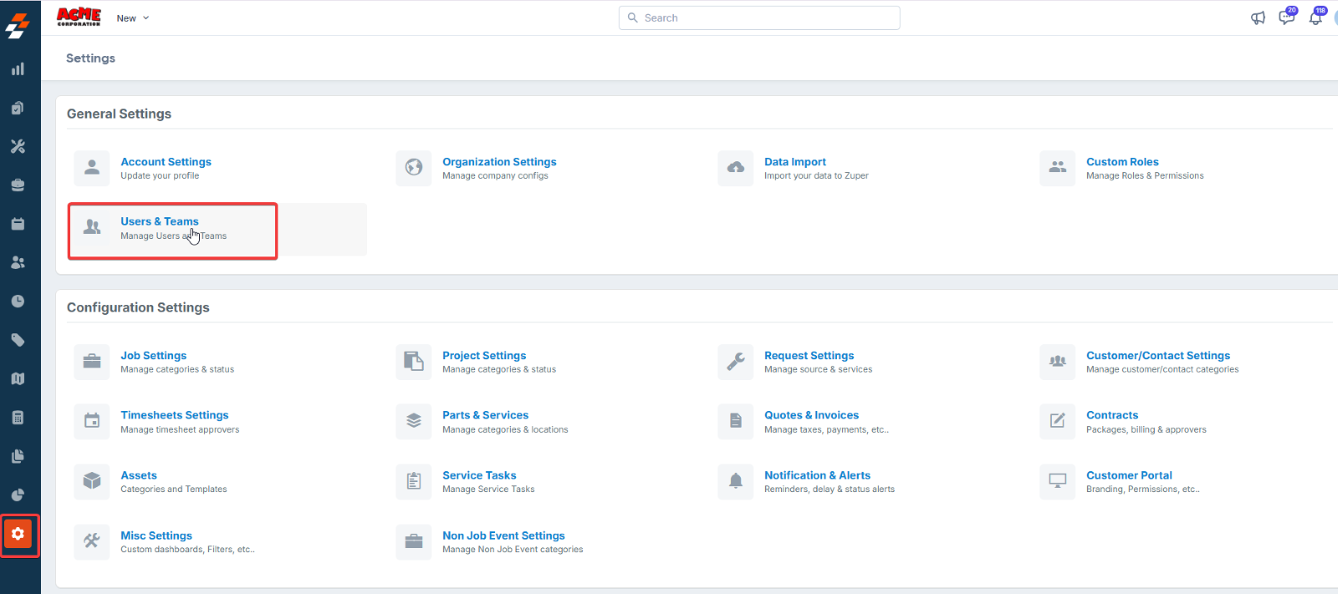Click the wrench-and-screwdriver tools sidebar icon
Image resolution: width=1338 pixels, height=594 pixels.
(x=18, y=146)
